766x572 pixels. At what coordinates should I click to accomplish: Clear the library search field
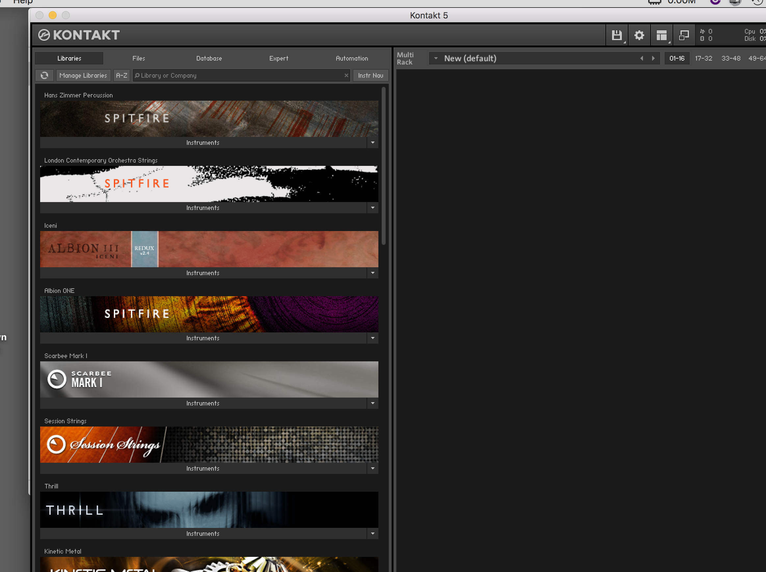coord(346,75)
